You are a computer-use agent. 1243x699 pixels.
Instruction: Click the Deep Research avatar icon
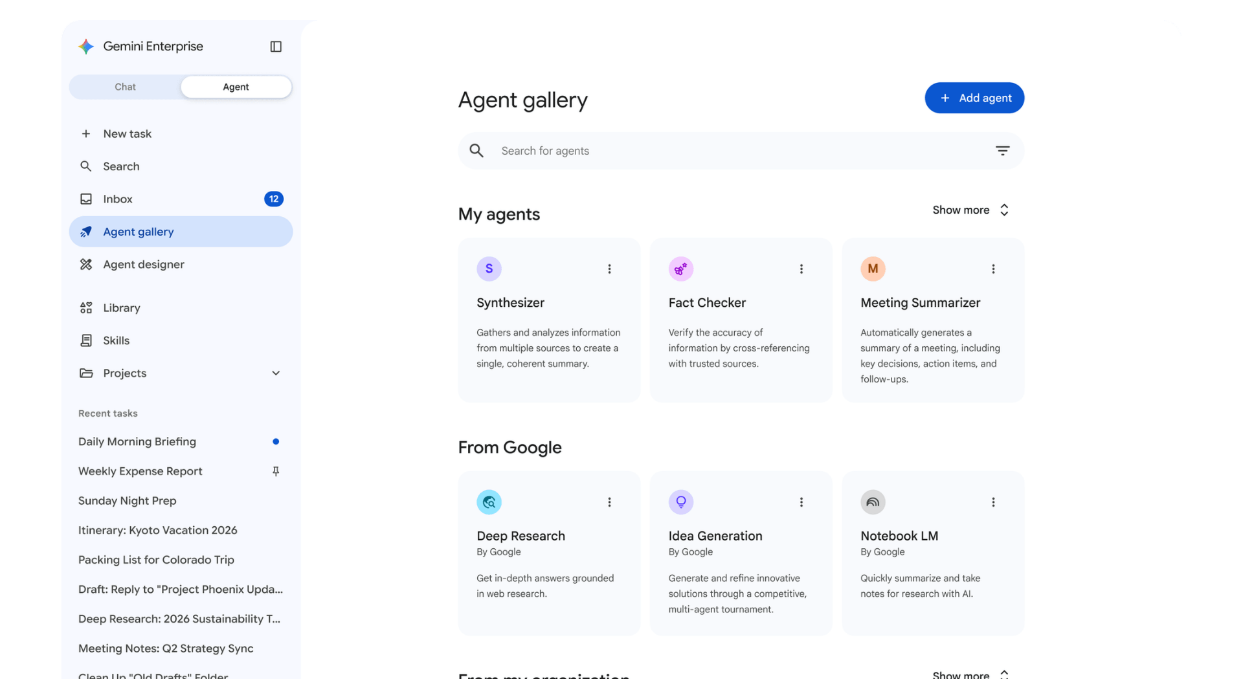pyautogui.click(x=489, y=502)
